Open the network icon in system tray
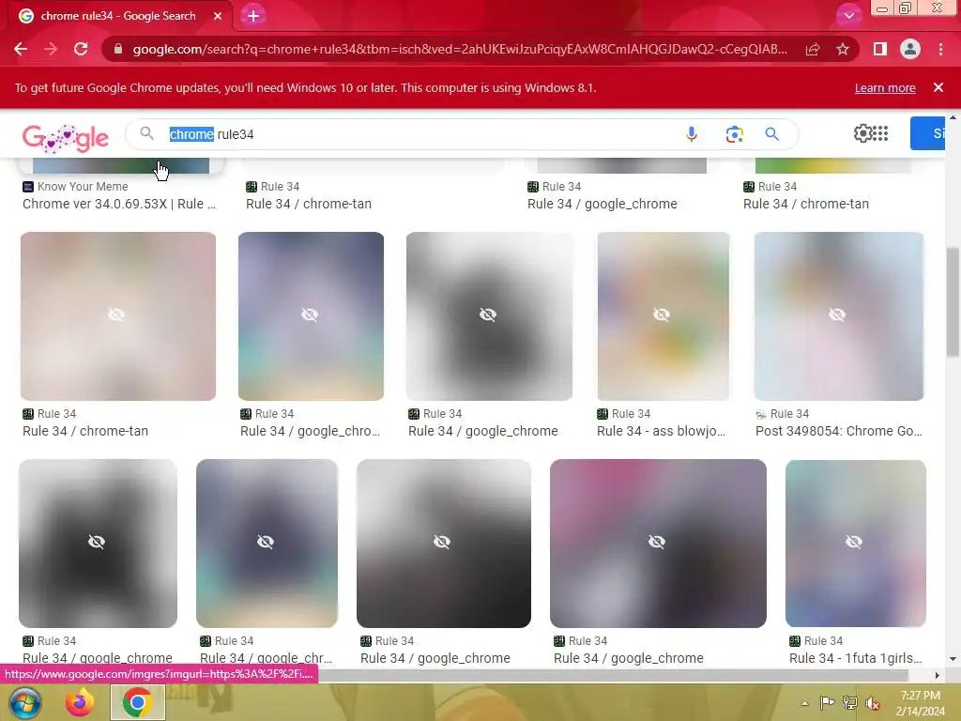Image resolution: width=961 pixels, height=721 pixels. (850, 703)
